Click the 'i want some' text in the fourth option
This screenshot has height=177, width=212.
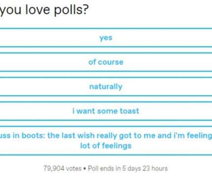click(x=95, y=111)
